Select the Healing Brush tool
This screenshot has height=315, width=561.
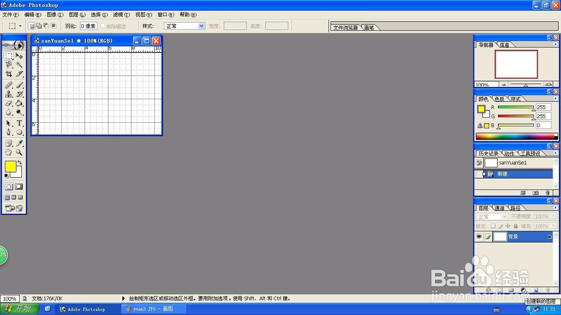pos(8,85)
